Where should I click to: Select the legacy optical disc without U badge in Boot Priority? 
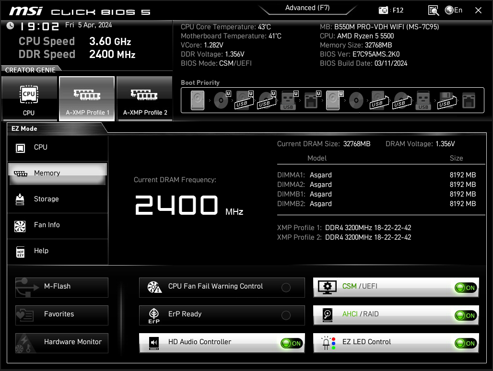coord(356,101)
